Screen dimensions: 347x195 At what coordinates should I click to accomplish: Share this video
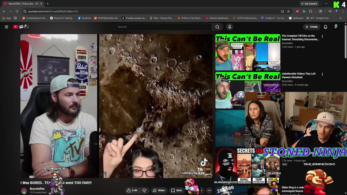159,190
